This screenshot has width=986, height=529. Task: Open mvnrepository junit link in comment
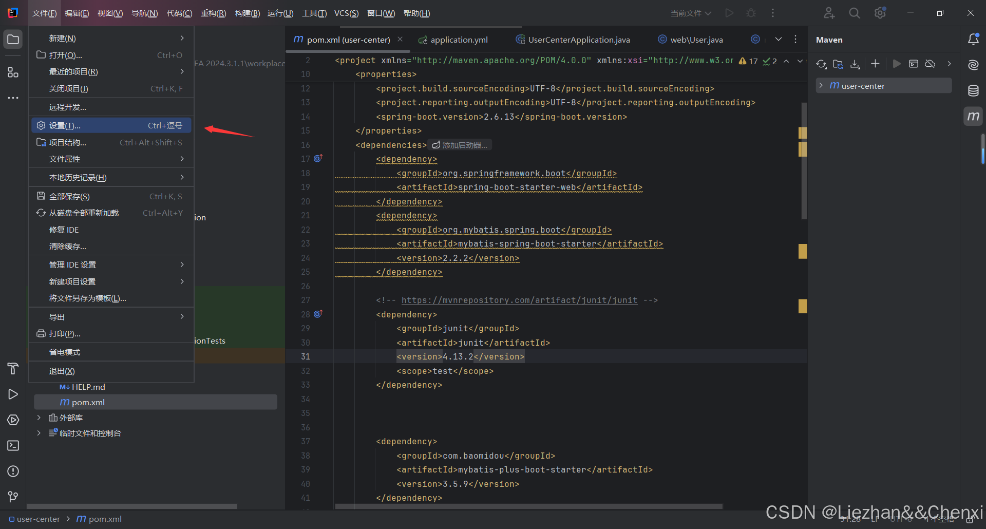pos(519,300)
